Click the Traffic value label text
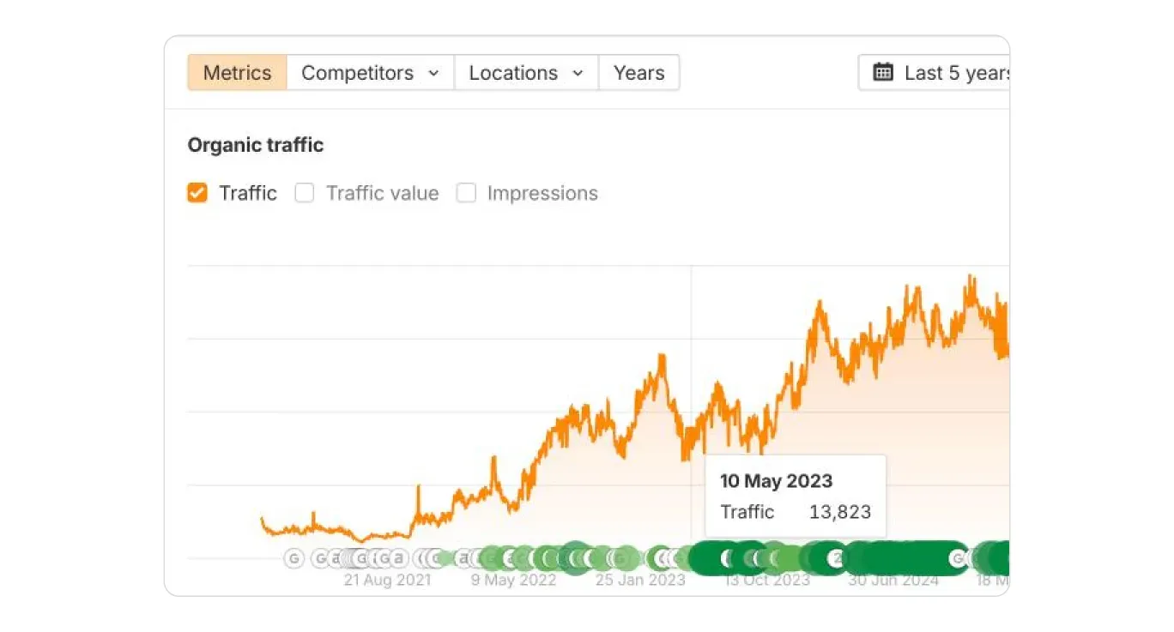Screen dimensions: 1174x632 [x=382, y=193]
